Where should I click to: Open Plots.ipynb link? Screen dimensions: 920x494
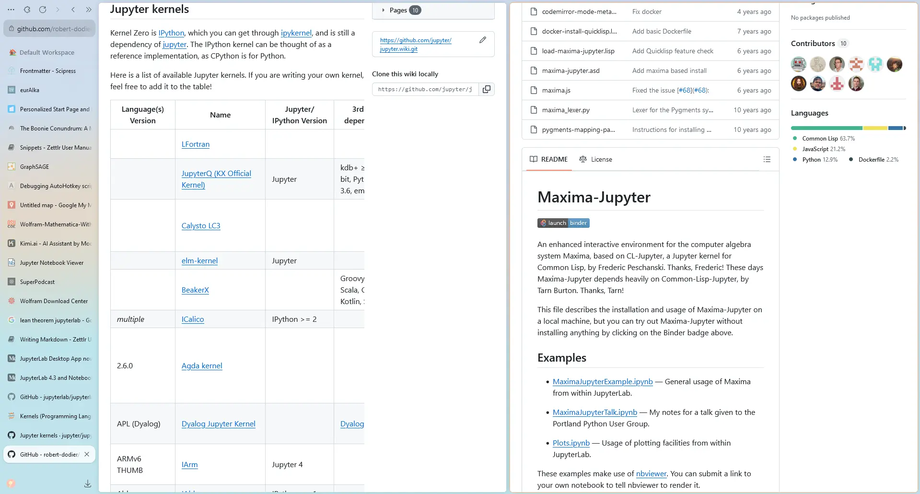click(x=571, y=443)
